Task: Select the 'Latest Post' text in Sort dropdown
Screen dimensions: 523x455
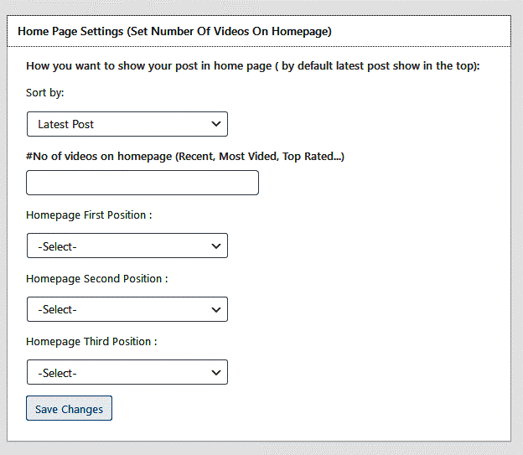Action: coord(65,124)
